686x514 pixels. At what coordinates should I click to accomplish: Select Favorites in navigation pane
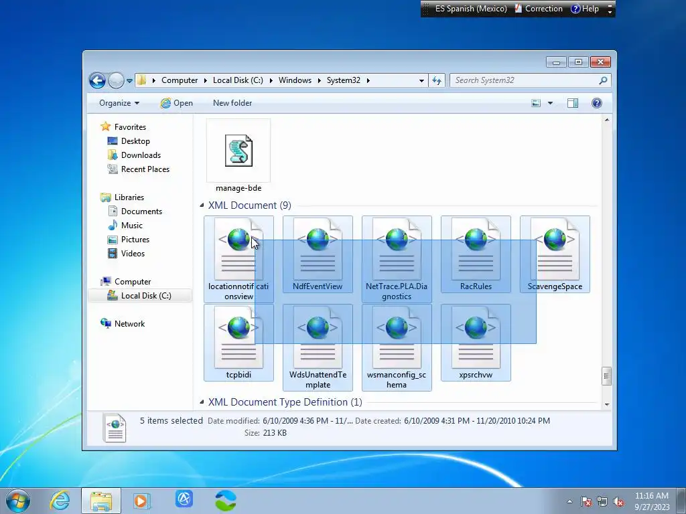(x=130, y=126)
